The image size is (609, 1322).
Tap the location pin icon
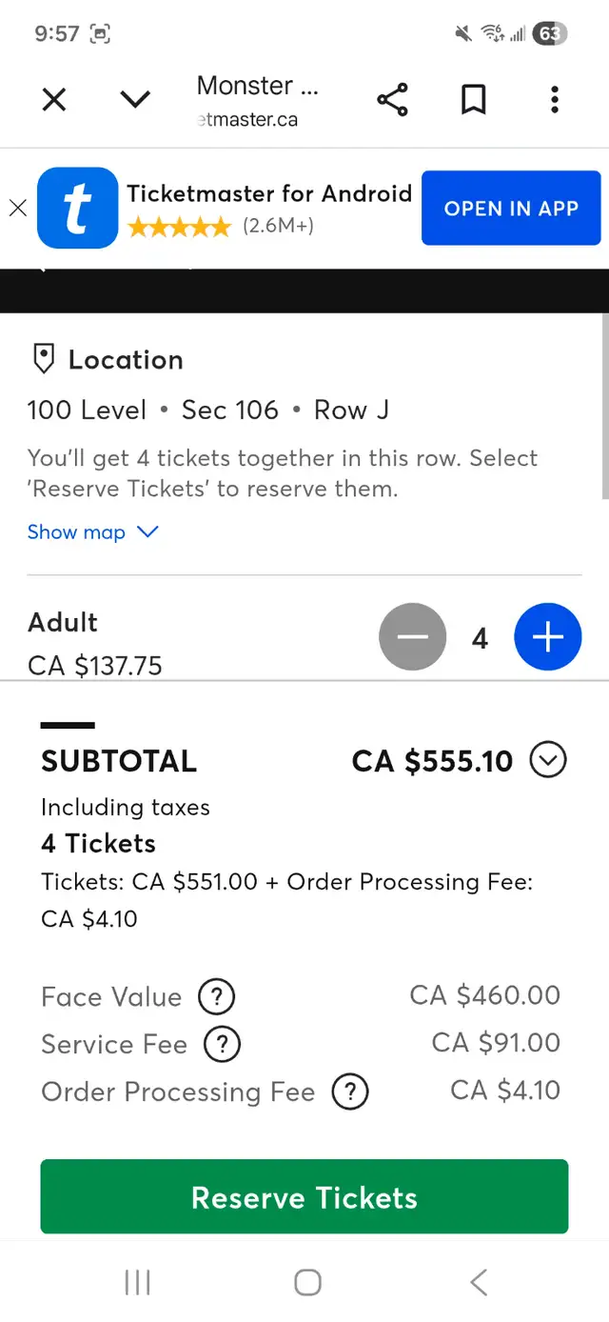click(x=43, y=360)
